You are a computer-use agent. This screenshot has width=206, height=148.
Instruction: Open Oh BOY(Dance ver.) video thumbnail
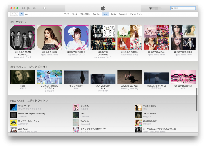183,77
